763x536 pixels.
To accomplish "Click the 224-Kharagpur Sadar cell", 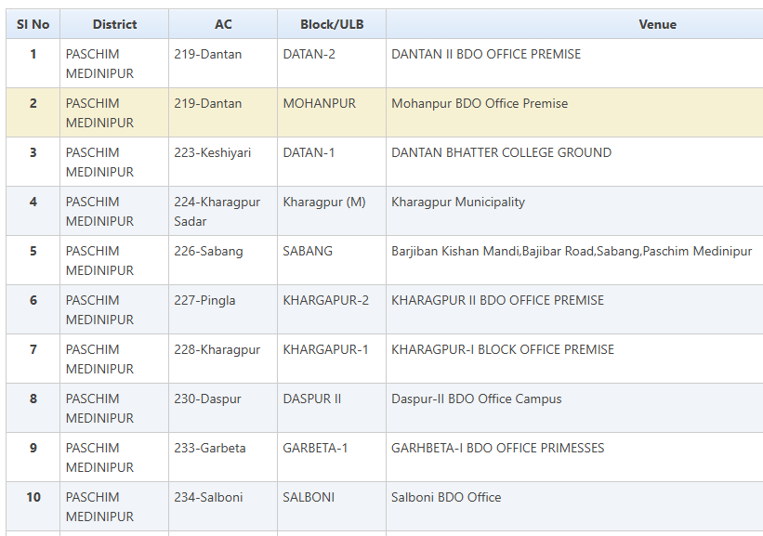I will pos(217,212).
